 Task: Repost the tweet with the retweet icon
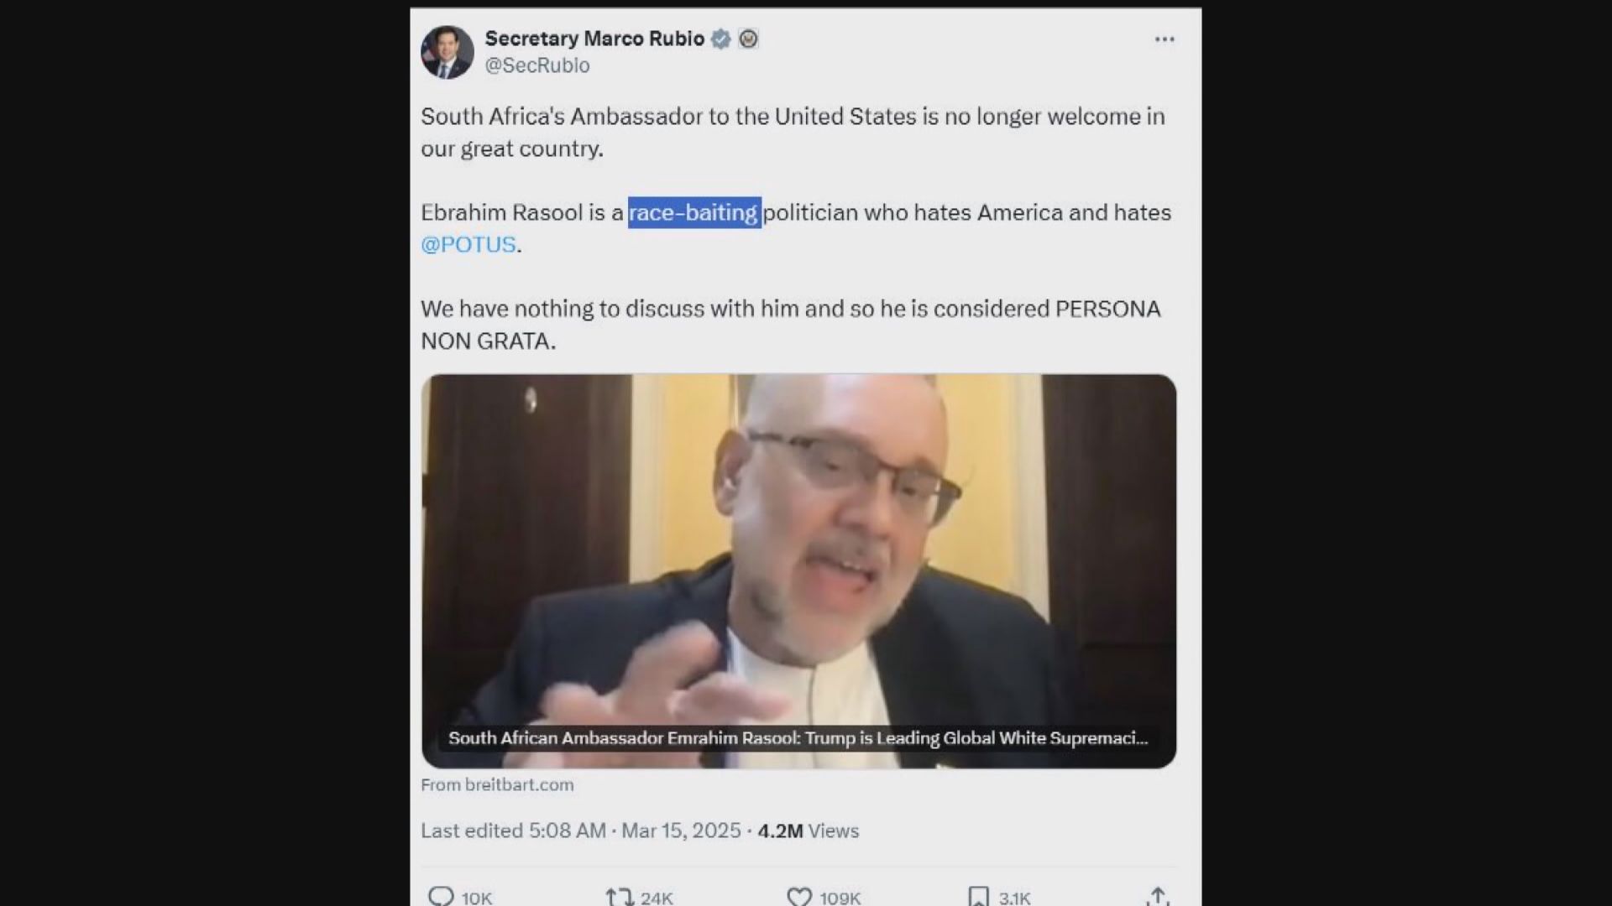(619, 896)
